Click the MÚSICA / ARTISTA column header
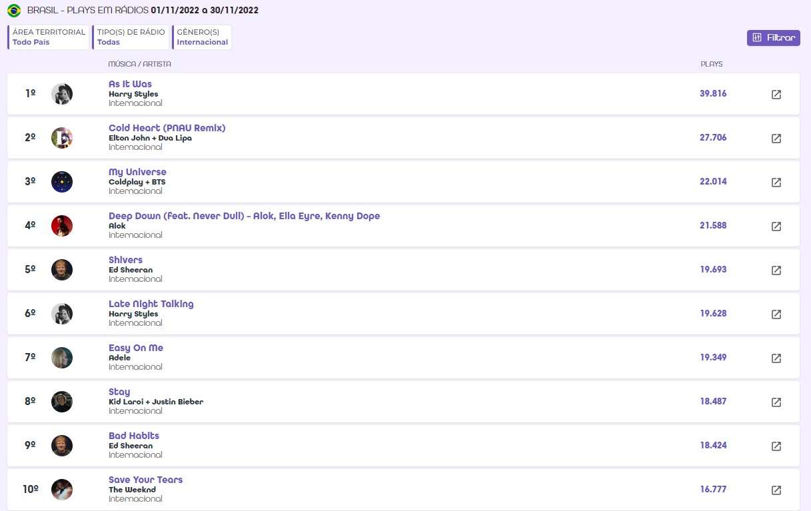The width and height of the screenshot is (811, 511). (x=140, y=65)
